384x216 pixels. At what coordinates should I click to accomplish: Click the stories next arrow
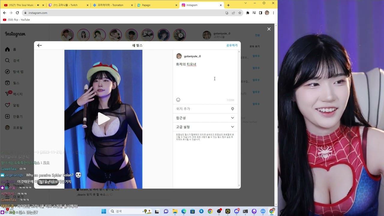point(181,35)
